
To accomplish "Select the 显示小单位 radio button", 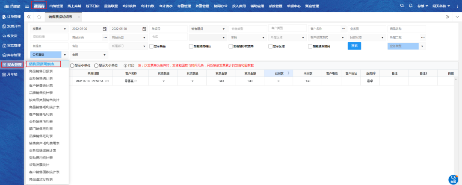I will pyautogui.click(x=72, y=65).
